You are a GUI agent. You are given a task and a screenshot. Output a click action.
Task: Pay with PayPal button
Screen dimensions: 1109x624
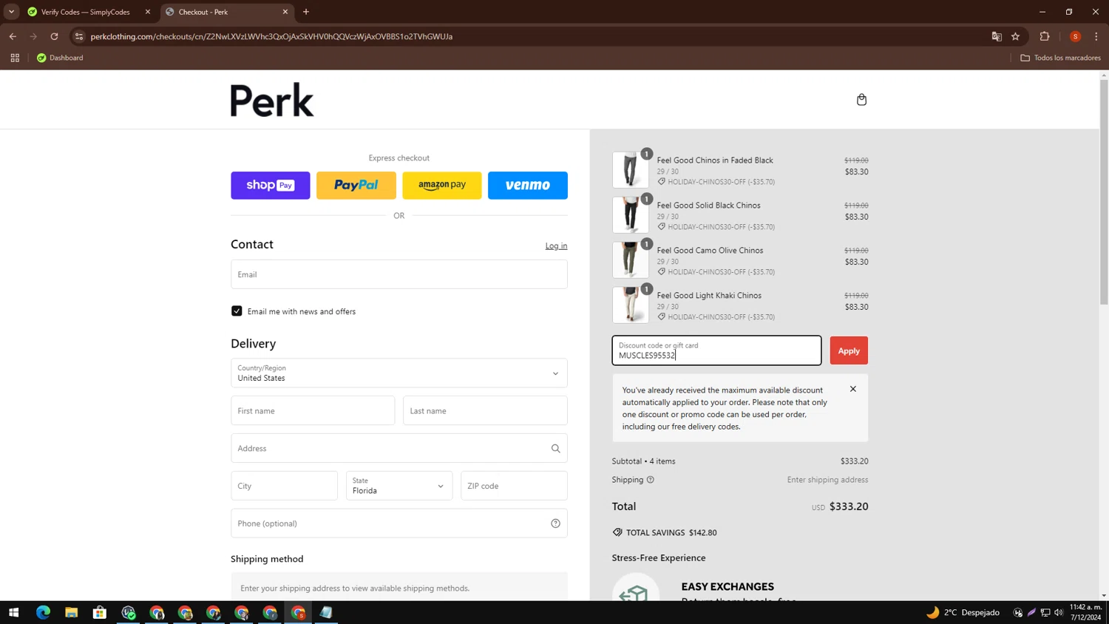click(356, 186)
